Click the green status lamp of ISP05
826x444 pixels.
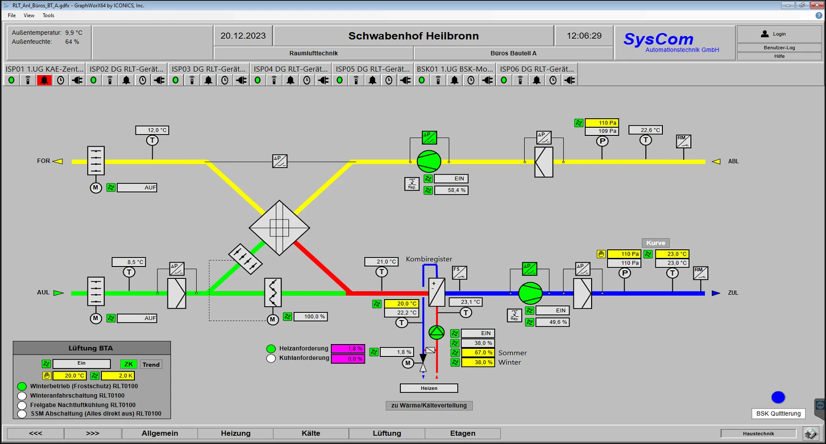click(340, 80)
